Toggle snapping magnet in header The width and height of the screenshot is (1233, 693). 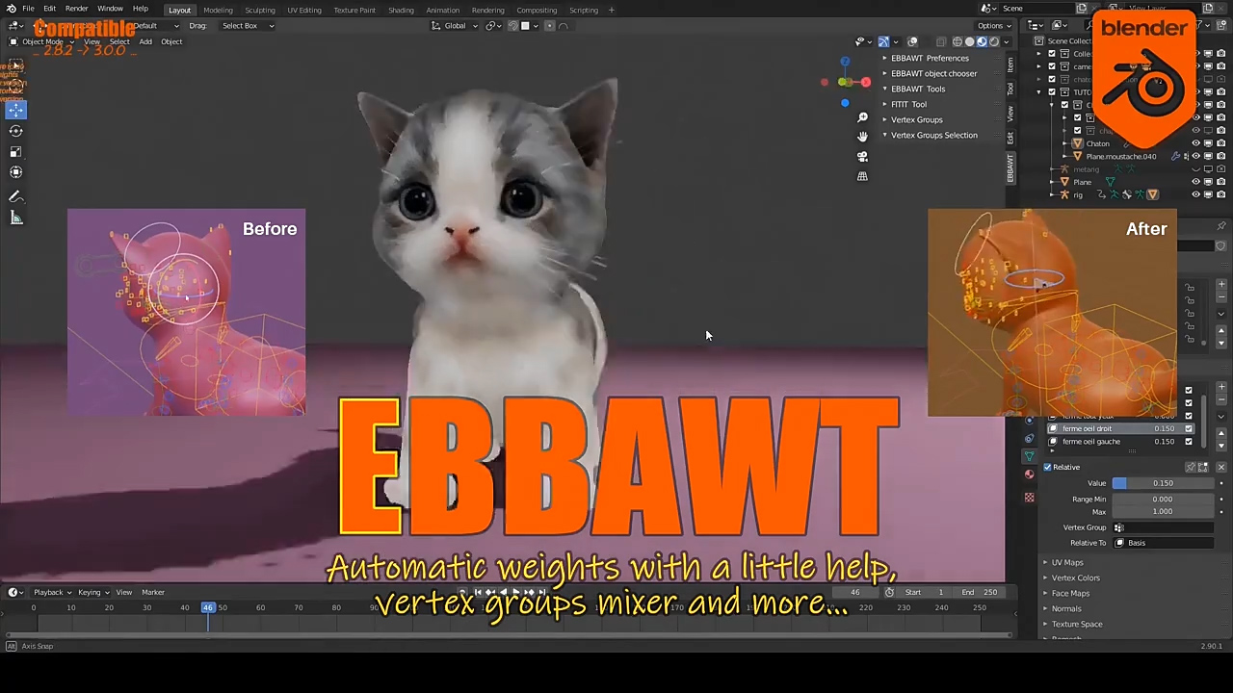pyautogui.click(x=512, y=26)
